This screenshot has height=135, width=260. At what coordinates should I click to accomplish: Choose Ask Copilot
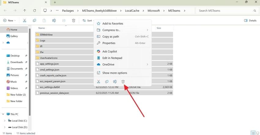click(123, 52)
